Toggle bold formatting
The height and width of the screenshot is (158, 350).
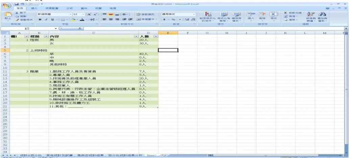40,20
